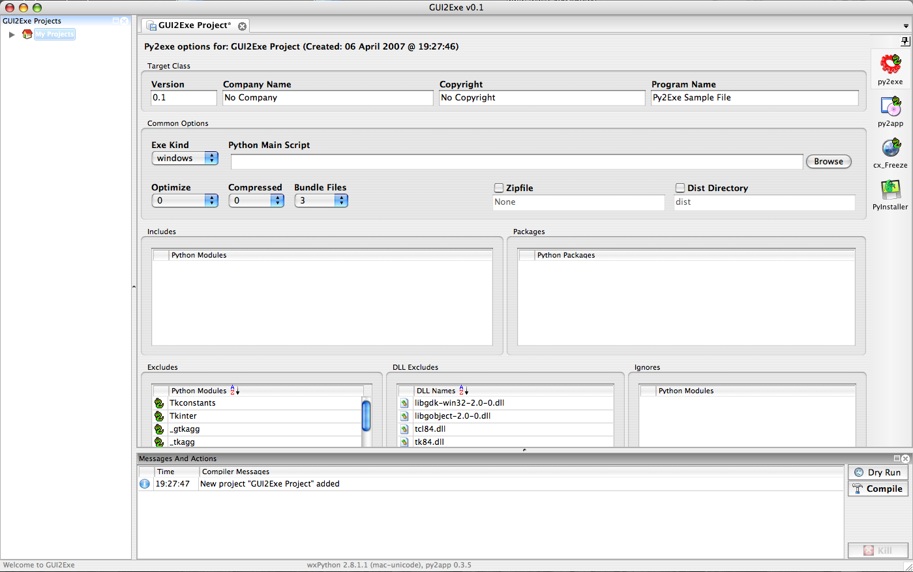Click the sort icon in Excludes header

click(x=235, y=391)
